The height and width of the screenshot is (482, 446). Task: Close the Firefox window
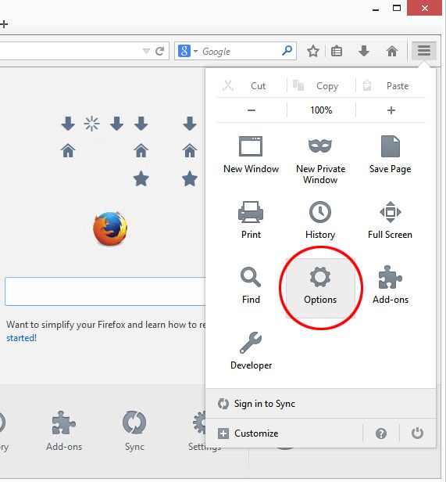(x=425, y=8)
